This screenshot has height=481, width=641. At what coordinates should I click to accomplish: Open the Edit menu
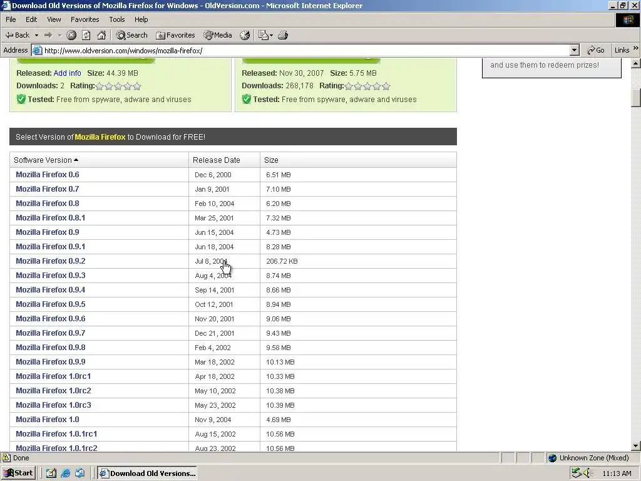click(31, 19)
